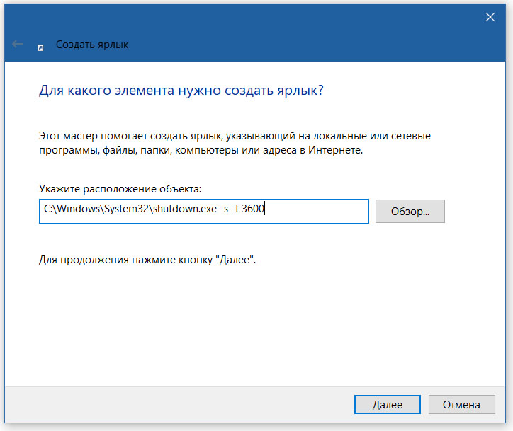The width and height of the screenshot is (513, 431).
Task: Place cursor on System32 in the path
Action: pos(127,209)
